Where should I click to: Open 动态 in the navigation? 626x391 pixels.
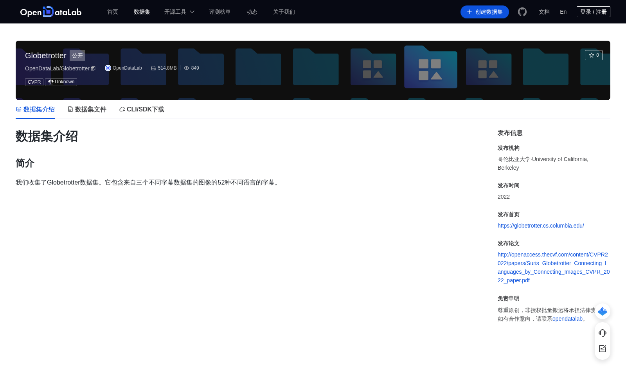tap(252, 12)
